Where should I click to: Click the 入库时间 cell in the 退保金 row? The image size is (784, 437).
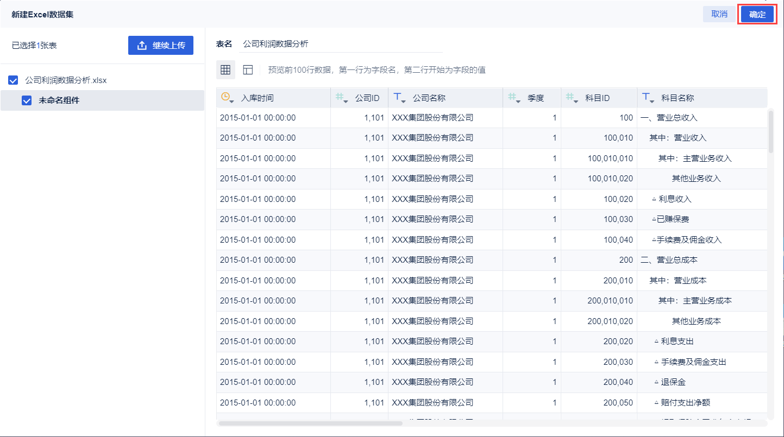pos(273,382)
